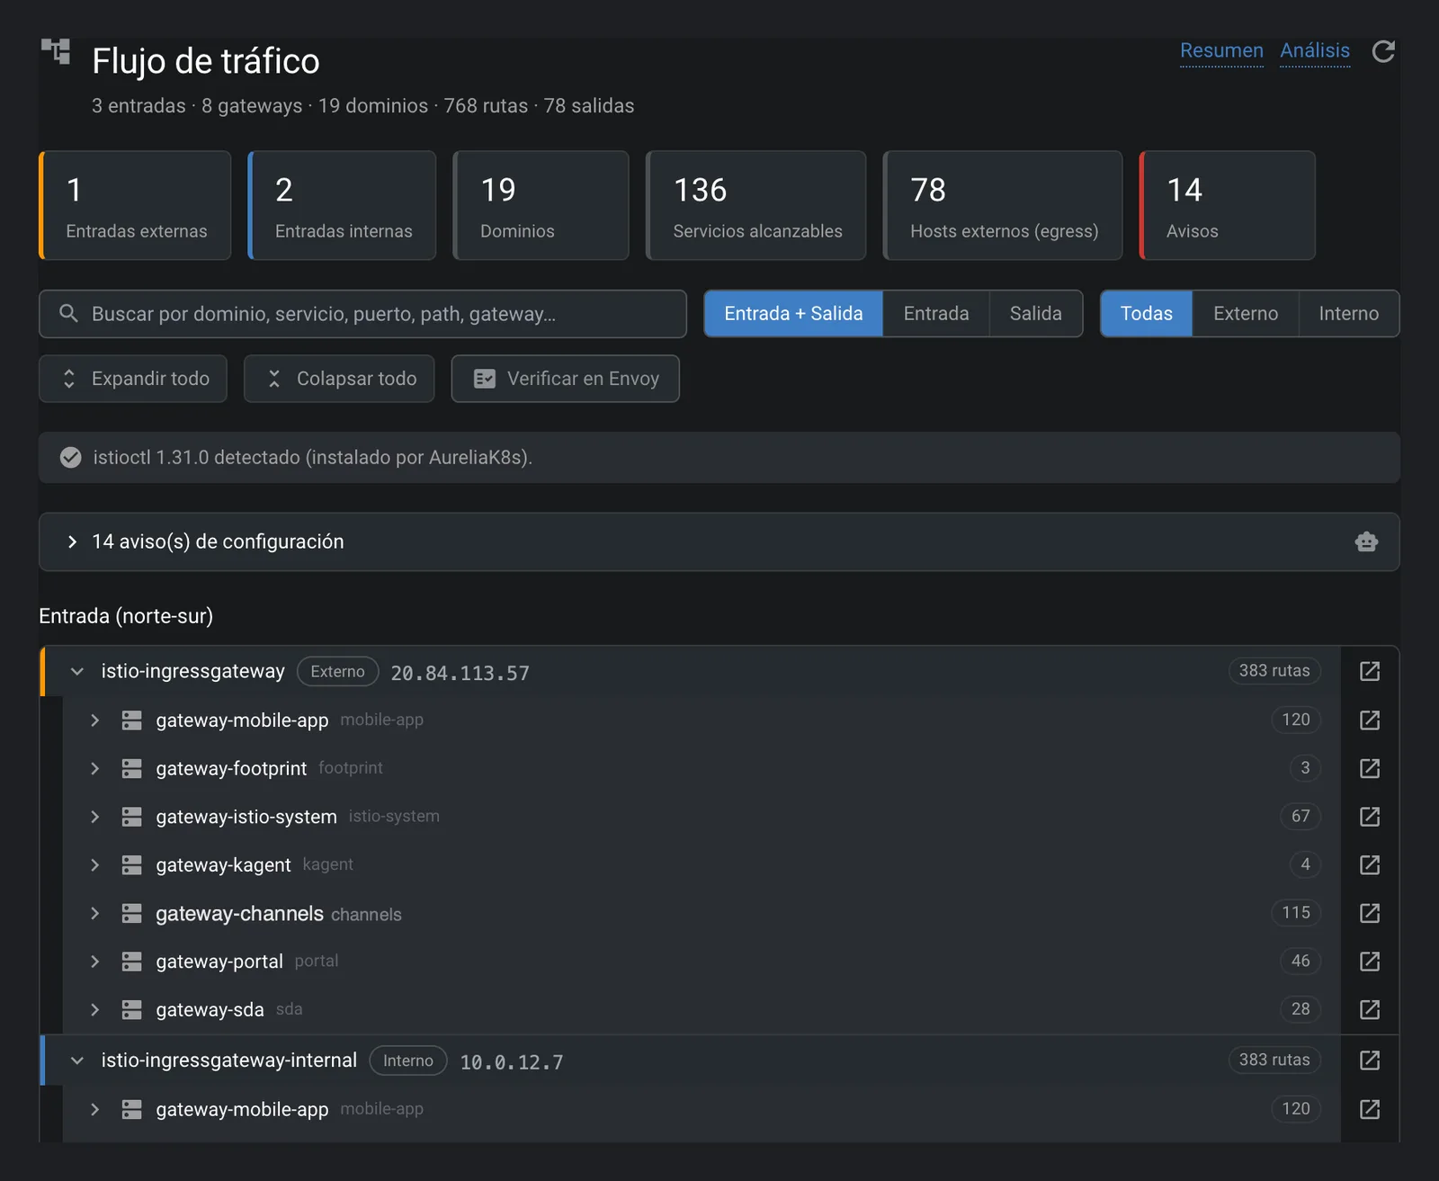
Task: Click the istioctl detected checkmark icon
Action: [71, 458]
